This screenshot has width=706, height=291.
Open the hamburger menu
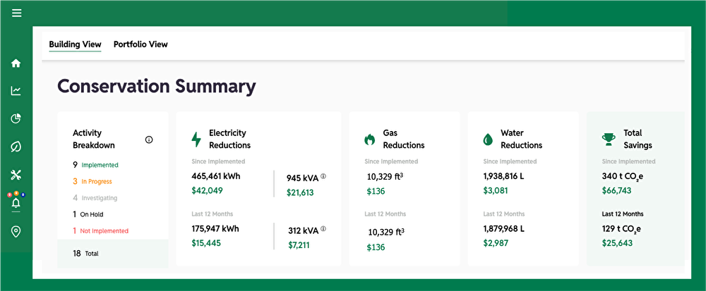[16, 13]
